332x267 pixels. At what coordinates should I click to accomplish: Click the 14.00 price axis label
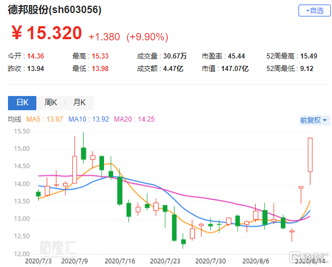pos(22,184)
